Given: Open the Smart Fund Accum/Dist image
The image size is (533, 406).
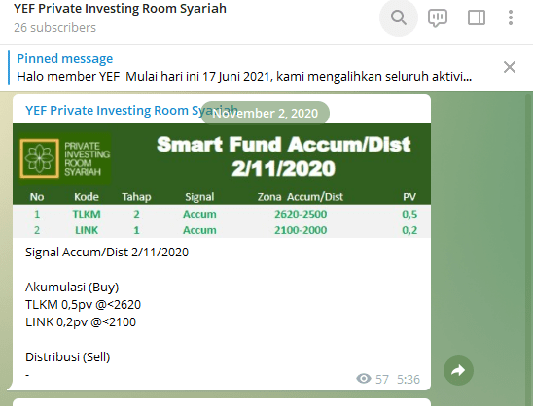Looking at the screenshot, I should [x=222, y=181].
